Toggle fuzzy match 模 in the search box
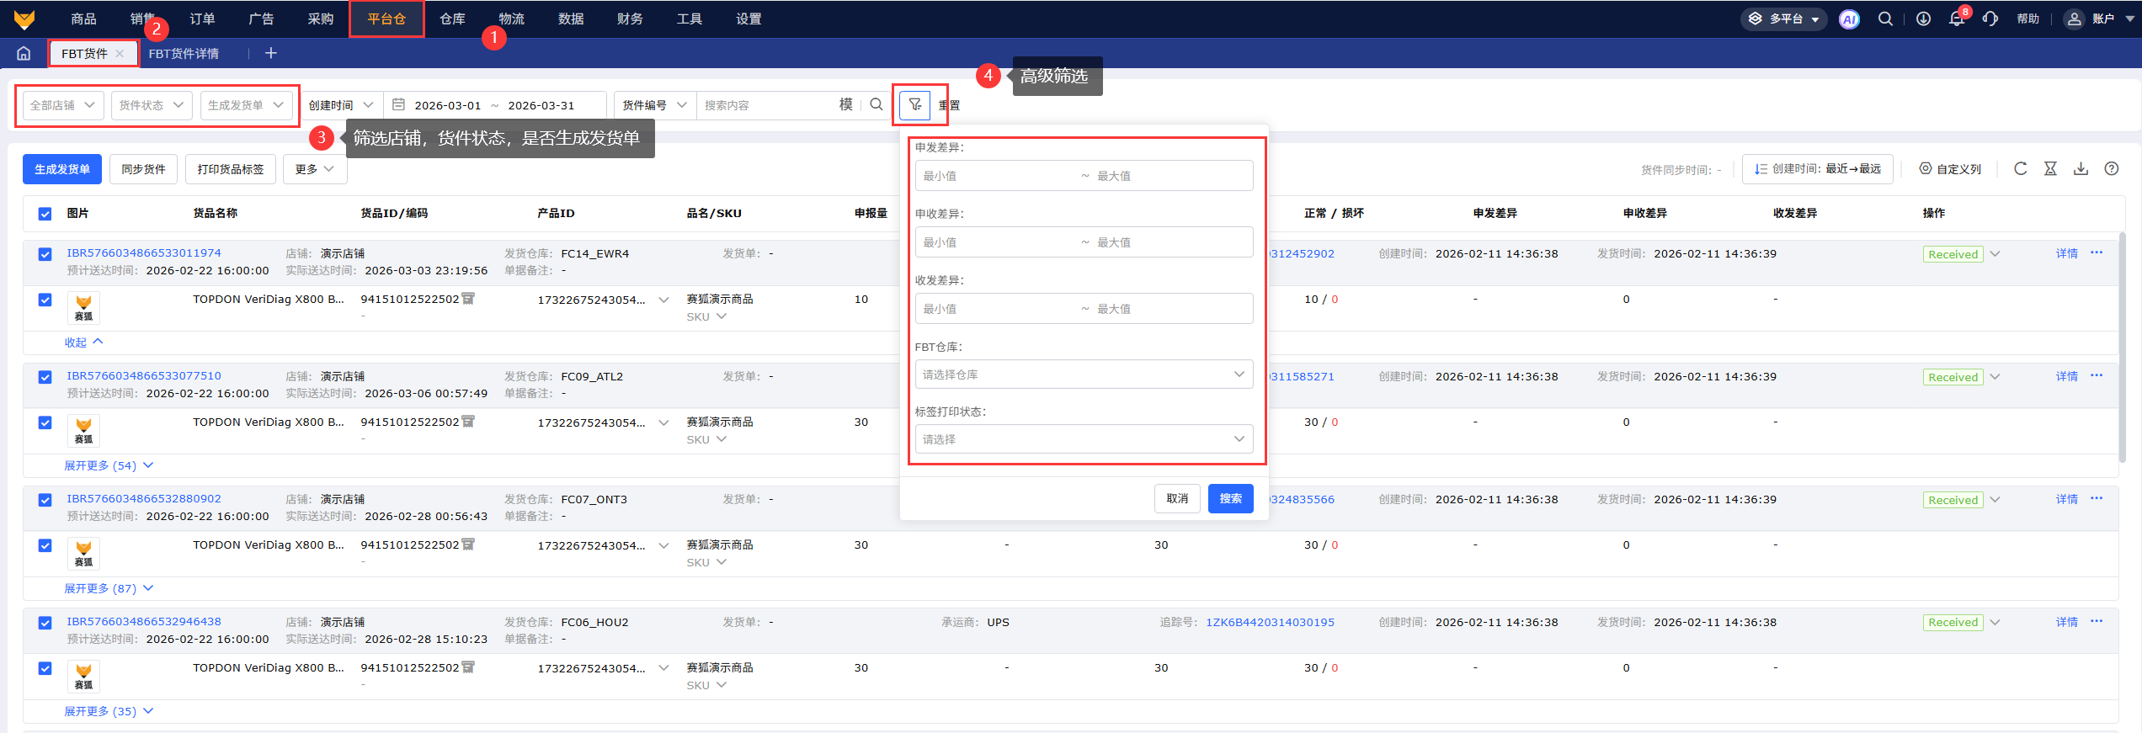 coord(846,104)
